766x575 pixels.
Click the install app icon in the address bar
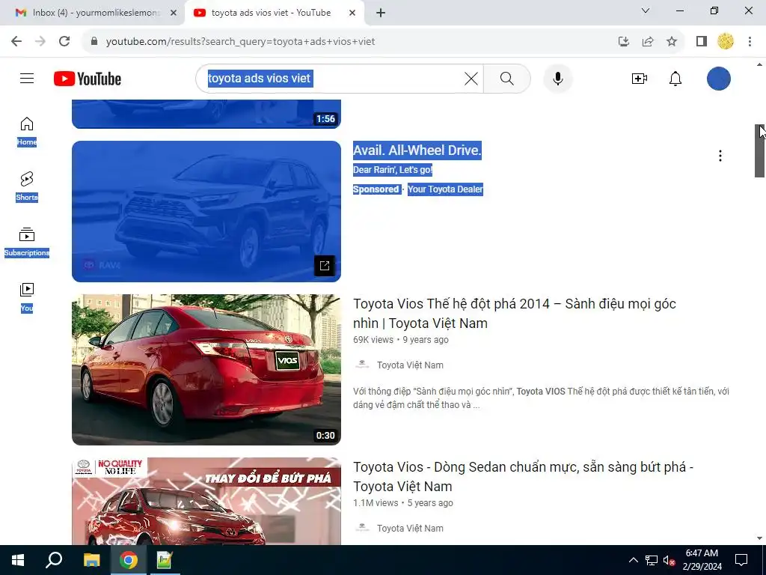pos(623,42)
